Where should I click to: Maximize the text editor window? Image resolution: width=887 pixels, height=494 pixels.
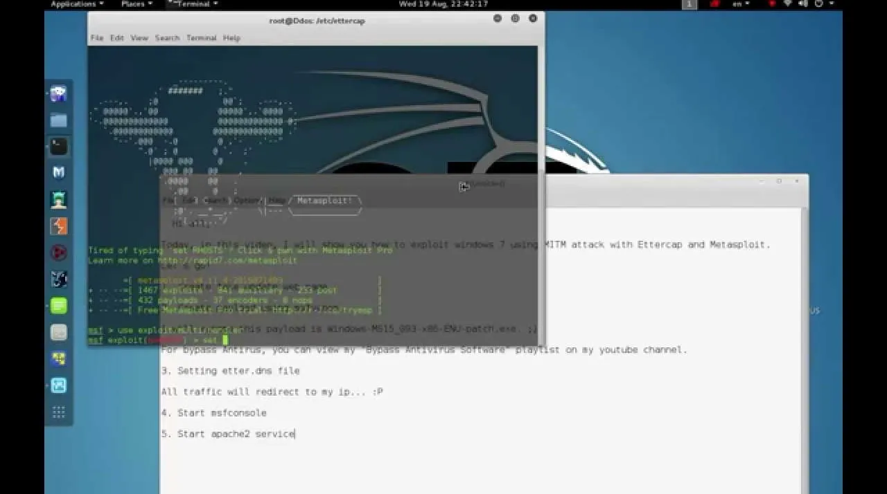pyautogui.click(x=779, y=181)
